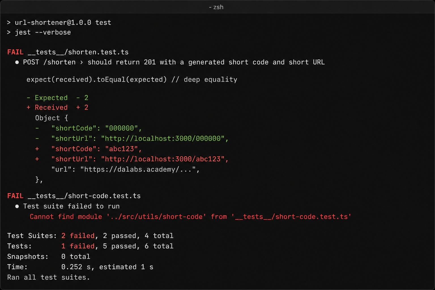Click the expected shortCode "000000" line

click(x=89, y=128)
